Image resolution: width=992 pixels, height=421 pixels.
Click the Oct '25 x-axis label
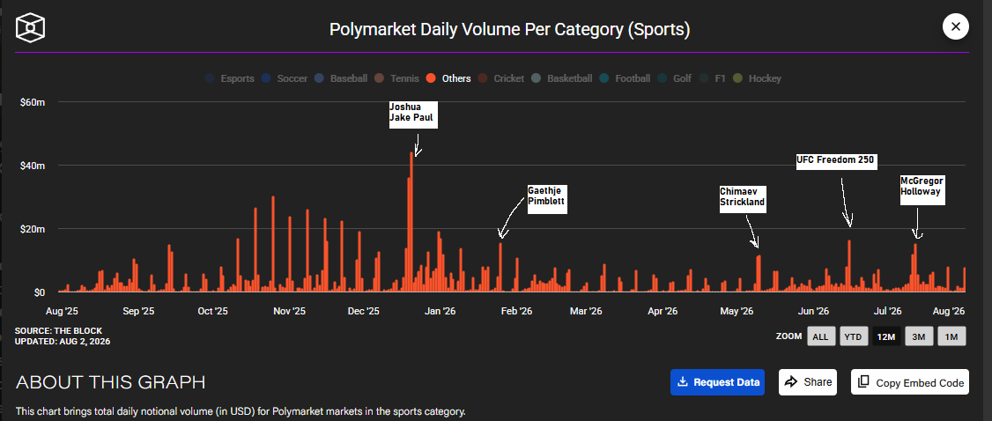coord(212,311)
